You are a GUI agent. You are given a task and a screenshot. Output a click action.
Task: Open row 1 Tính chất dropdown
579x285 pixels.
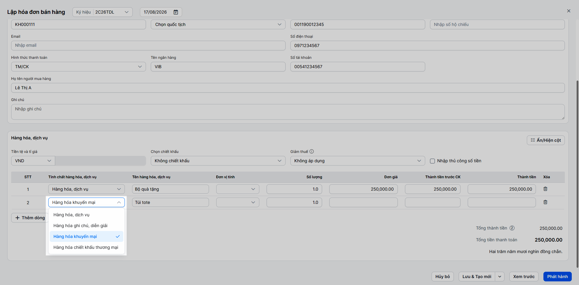(x=87, y=189)
